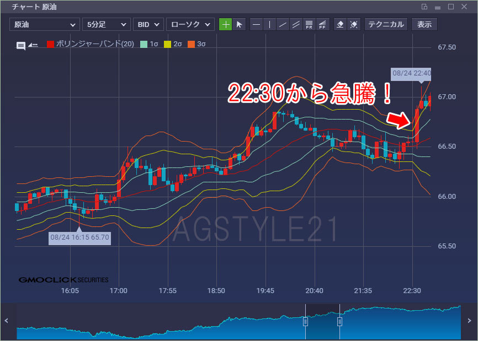The height and width of the screenshot is (341, 478).
Task: Click the comment bubble legend icon
Action: [21, 46]
